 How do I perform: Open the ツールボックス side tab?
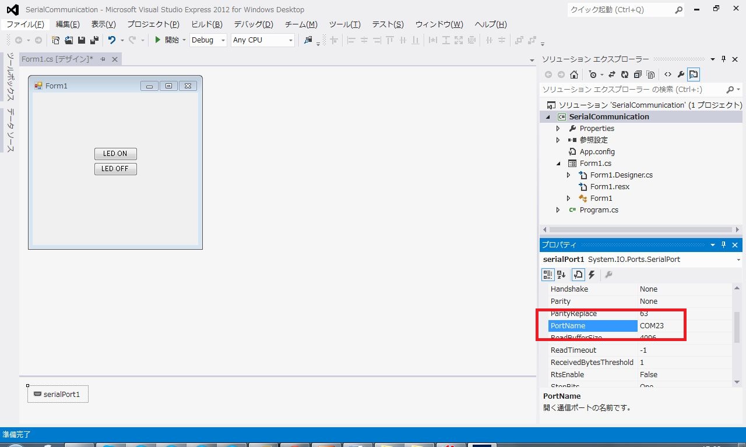tap(10, 78)
